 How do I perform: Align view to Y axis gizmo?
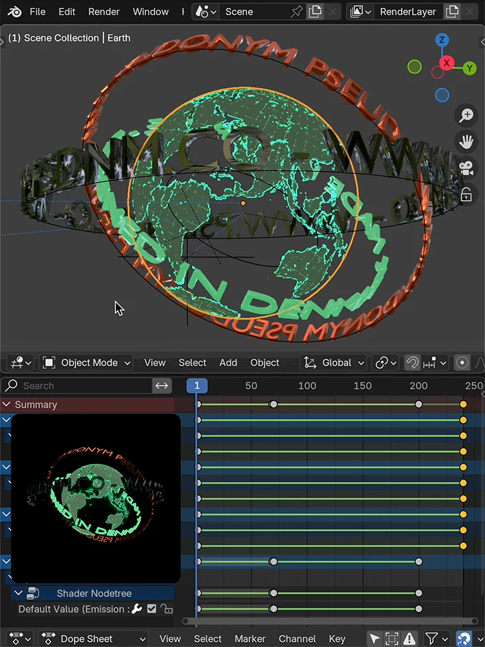tap(469, 68)
